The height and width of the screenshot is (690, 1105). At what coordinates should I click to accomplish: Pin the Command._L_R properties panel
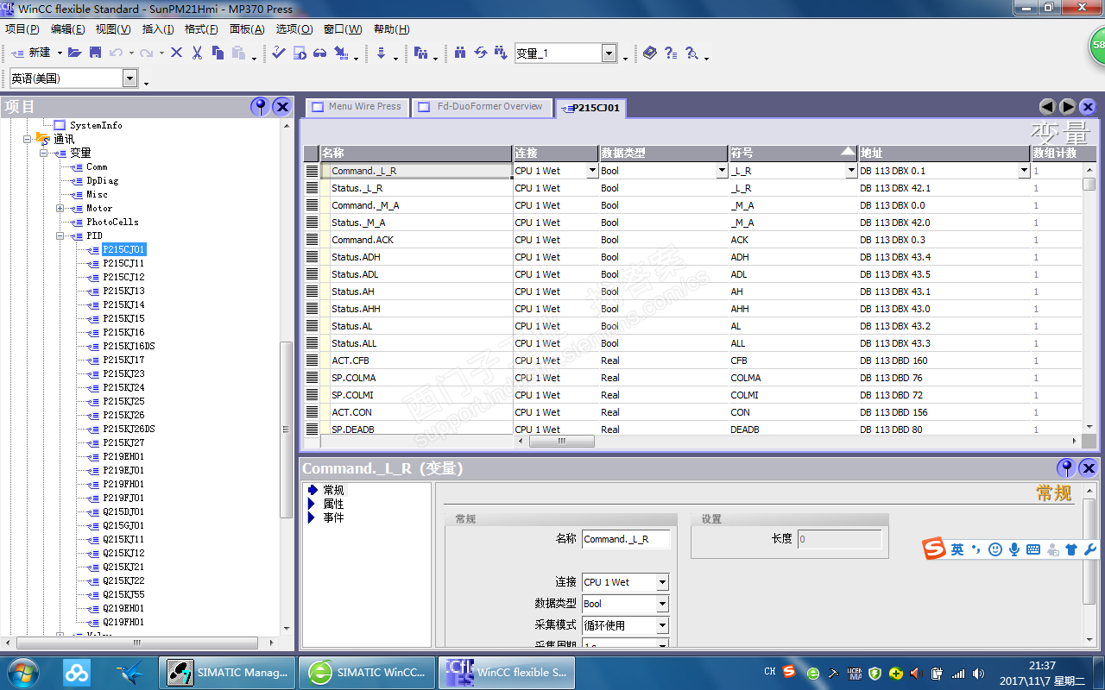click(1066, 467)
